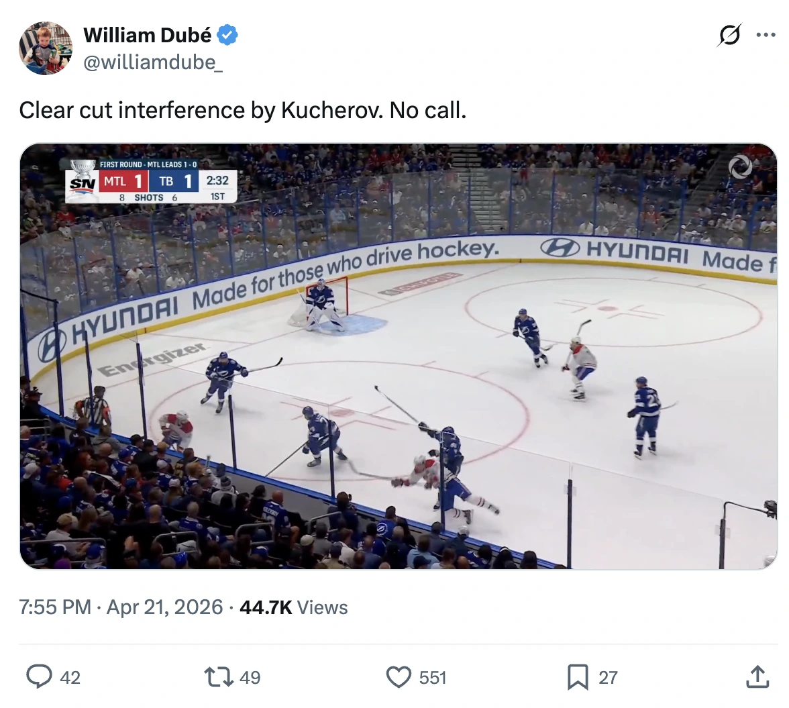The height and width of the screenshot is (708, 789).
Task: Click the tweet text about Kucherov interference
Action: (x=242, y=110)
